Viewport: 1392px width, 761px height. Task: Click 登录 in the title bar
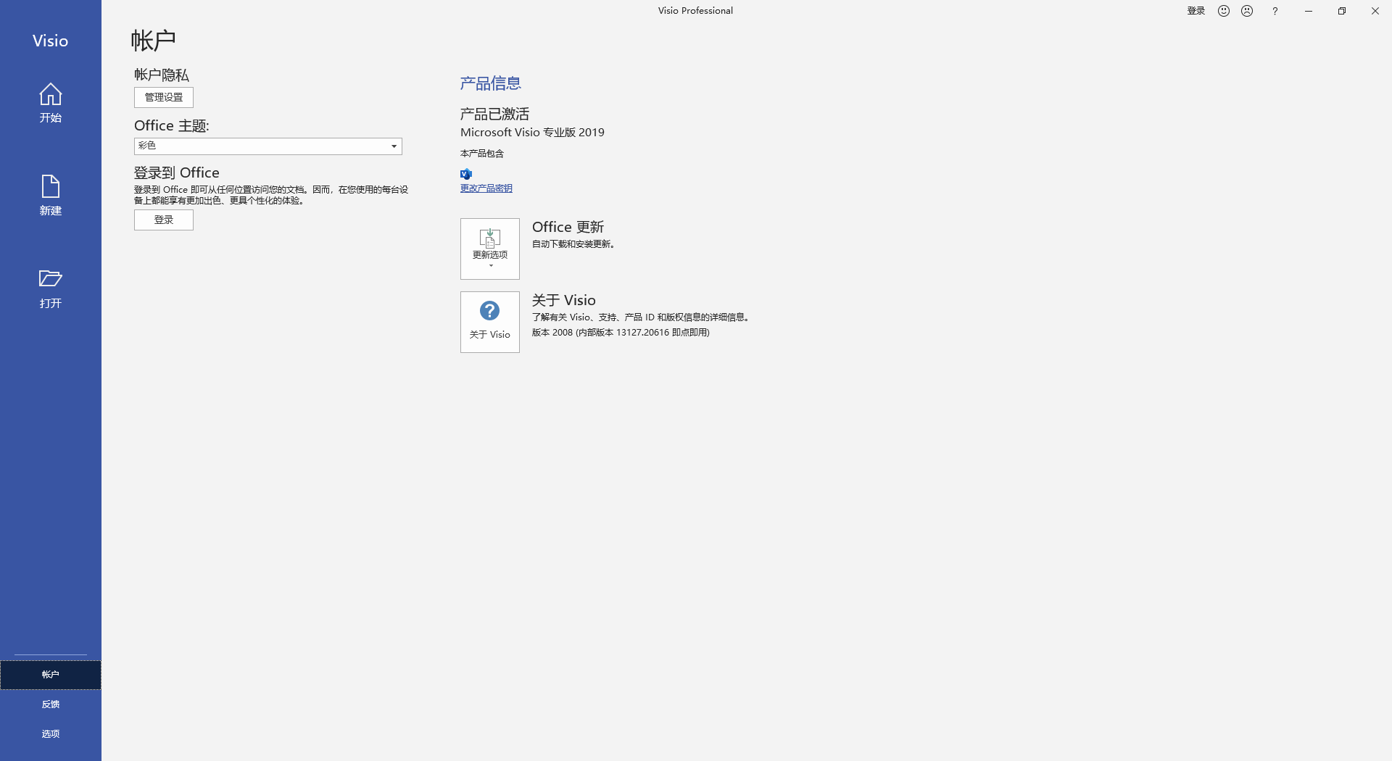click(x=1196, y=11)
